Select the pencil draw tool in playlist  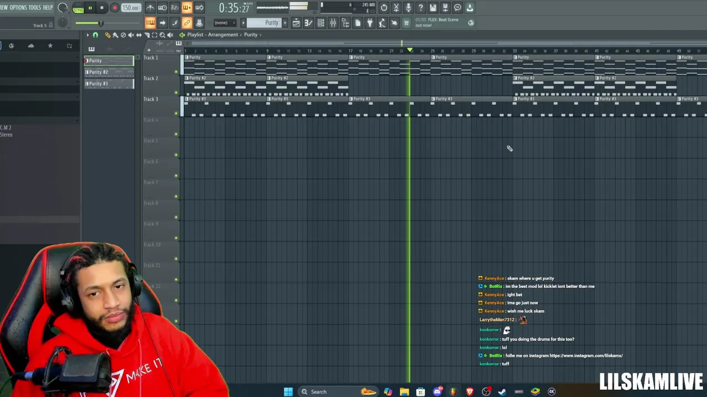pos(108,35)
